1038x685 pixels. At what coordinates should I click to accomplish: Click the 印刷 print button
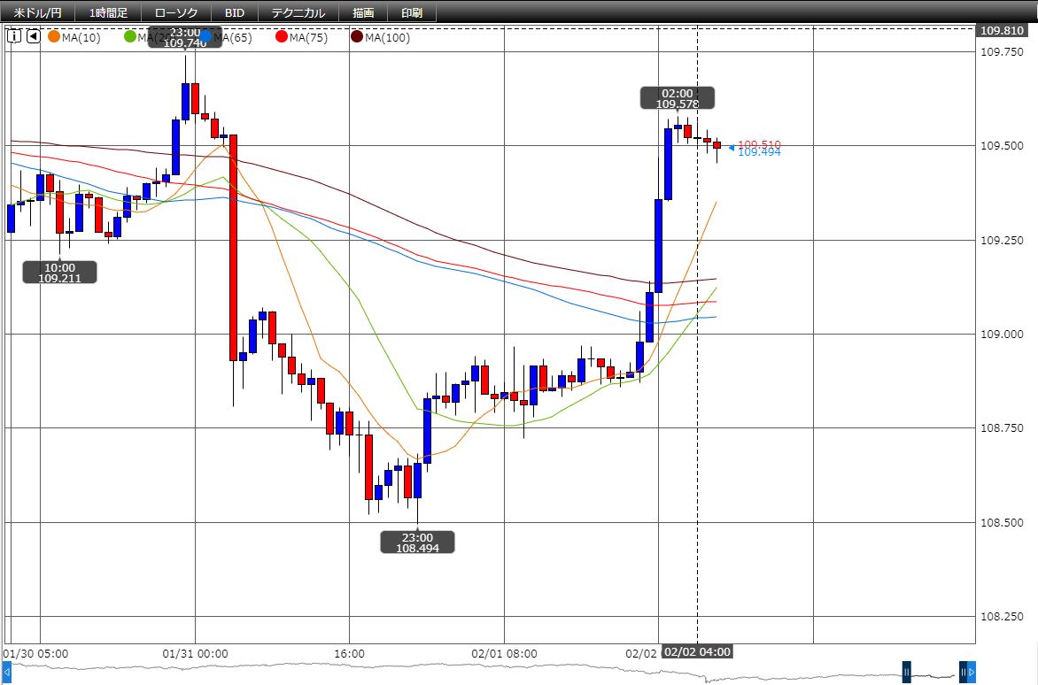pyautogui.click(x=411, y=12)
